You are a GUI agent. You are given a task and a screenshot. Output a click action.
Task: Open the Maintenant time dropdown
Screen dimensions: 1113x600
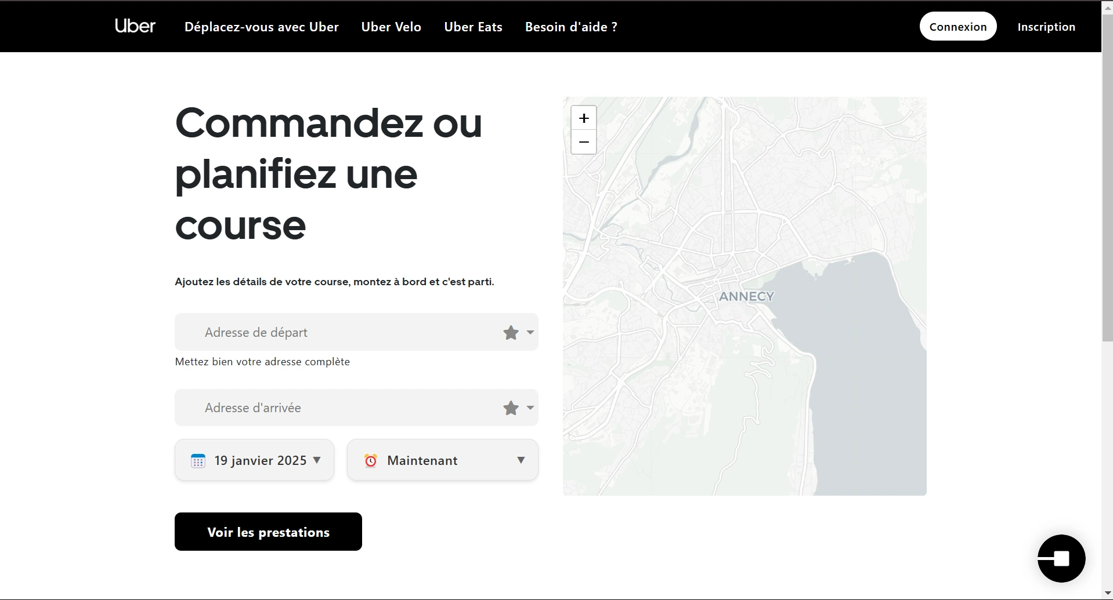[521, 460]
